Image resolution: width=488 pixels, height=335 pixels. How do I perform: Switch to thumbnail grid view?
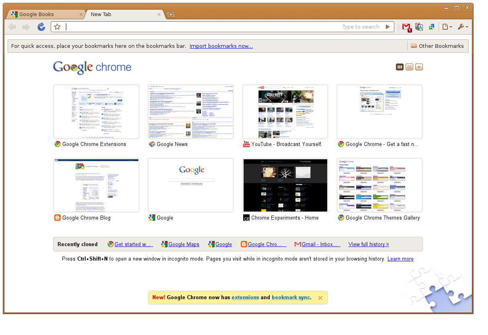tap(400, 67)
